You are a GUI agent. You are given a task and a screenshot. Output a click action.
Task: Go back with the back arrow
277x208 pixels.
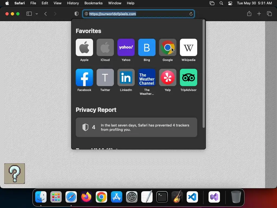45,14
